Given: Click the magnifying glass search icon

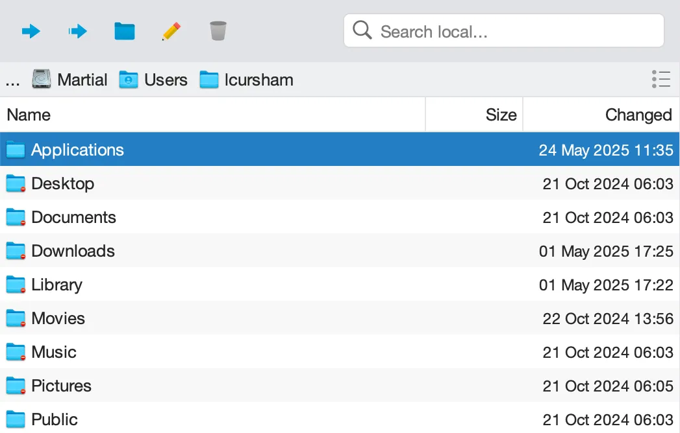Looking at the screenshot, I should coord(362,30).
